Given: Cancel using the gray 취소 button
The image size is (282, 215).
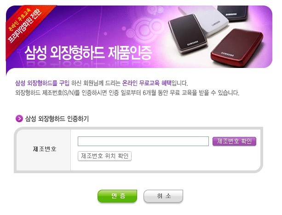Looking at the screenshot, I should click(x=163, y=196).
